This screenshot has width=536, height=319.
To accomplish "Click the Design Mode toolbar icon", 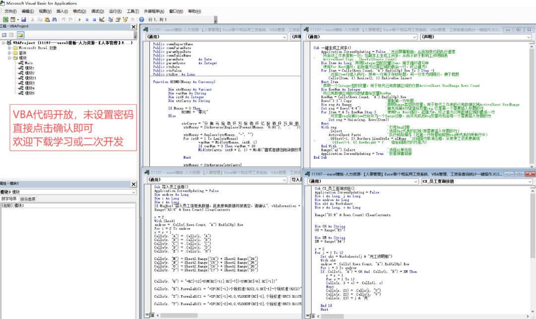I will pos(102,19).
